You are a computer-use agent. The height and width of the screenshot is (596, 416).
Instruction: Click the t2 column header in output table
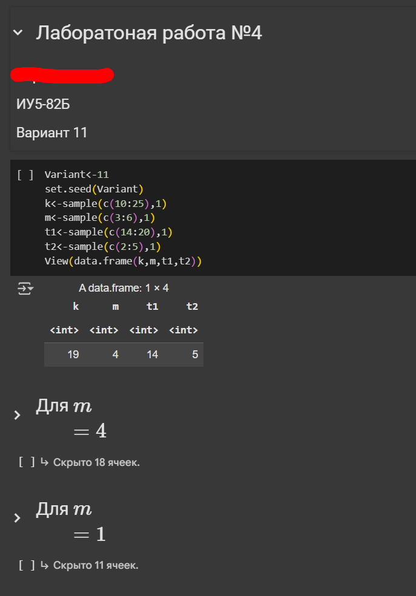(192, 307)
